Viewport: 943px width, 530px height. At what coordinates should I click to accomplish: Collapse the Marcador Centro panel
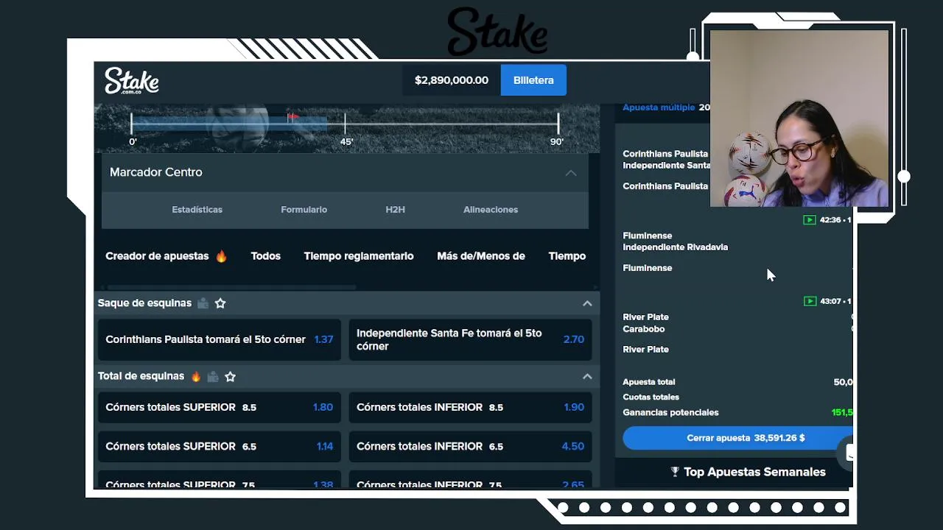point(571,172)
